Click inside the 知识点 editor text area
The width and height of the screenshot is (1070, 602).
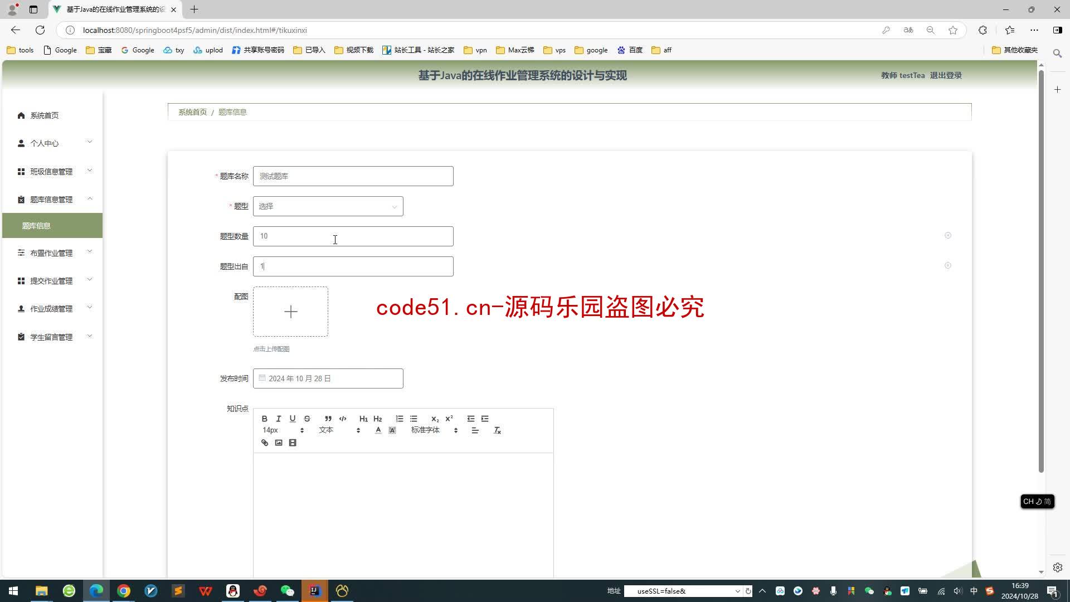[403, 516]
